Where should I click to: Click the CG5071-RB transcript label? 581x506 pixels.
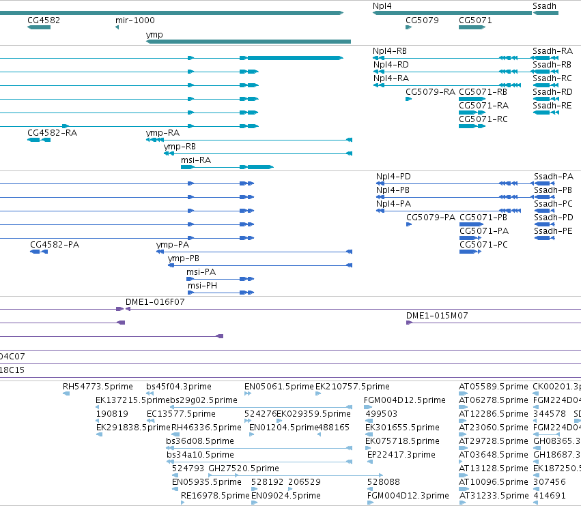click(x=483, y=92)
